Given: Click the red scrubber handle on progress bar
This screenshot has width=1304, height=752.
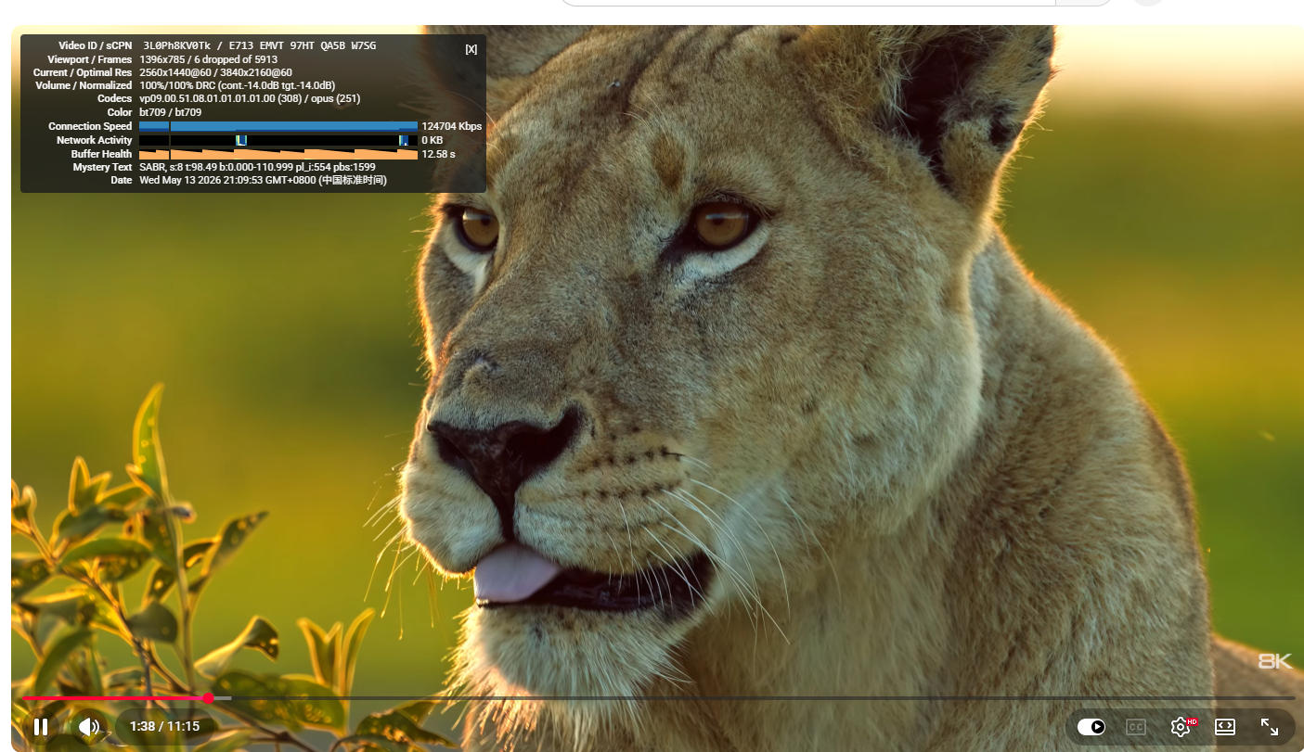Looking at the screenshot, I should 208,698.
